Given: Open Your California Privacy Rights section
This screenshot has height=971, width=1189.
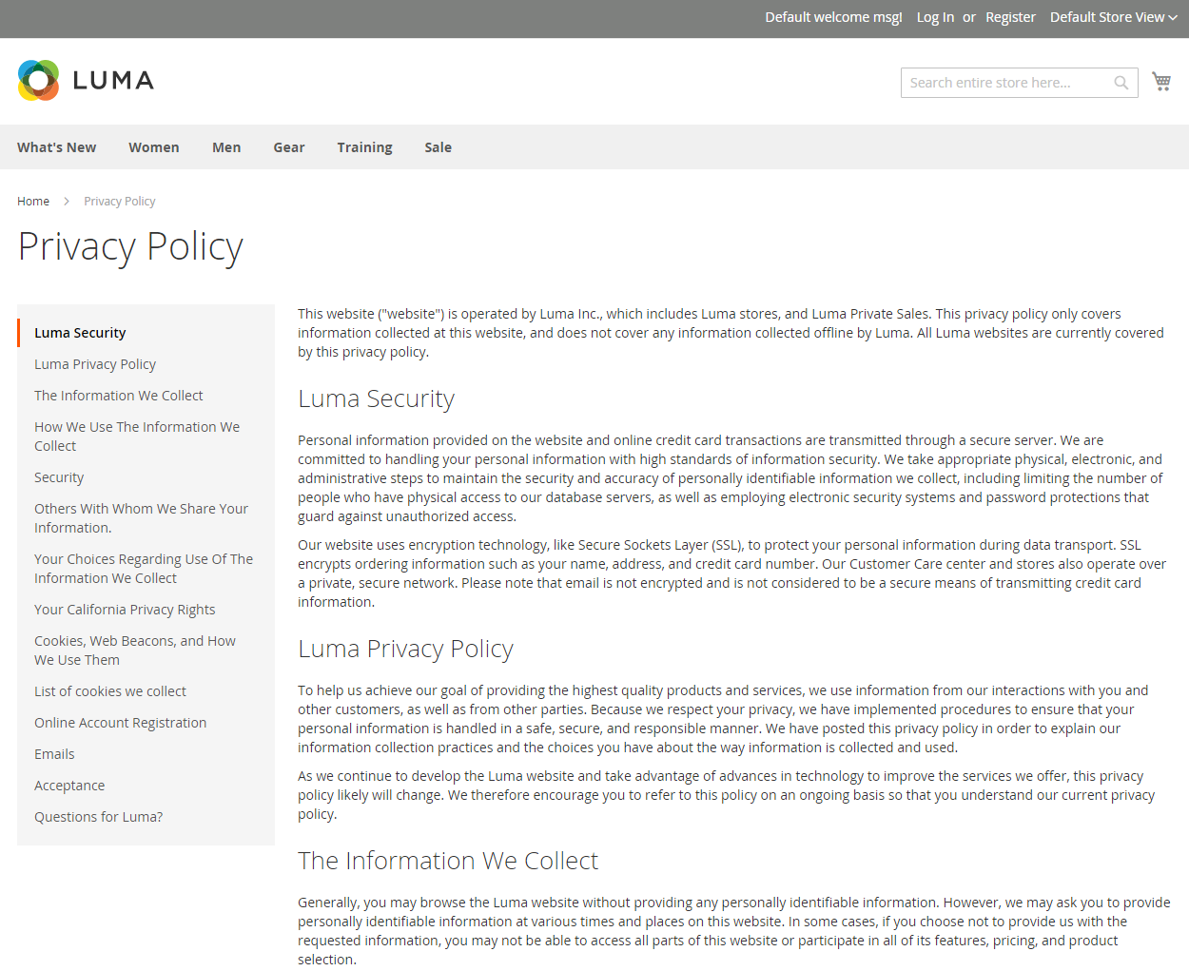Looking at the screenshot, I should pyautogui.click(x=125, y=609).
